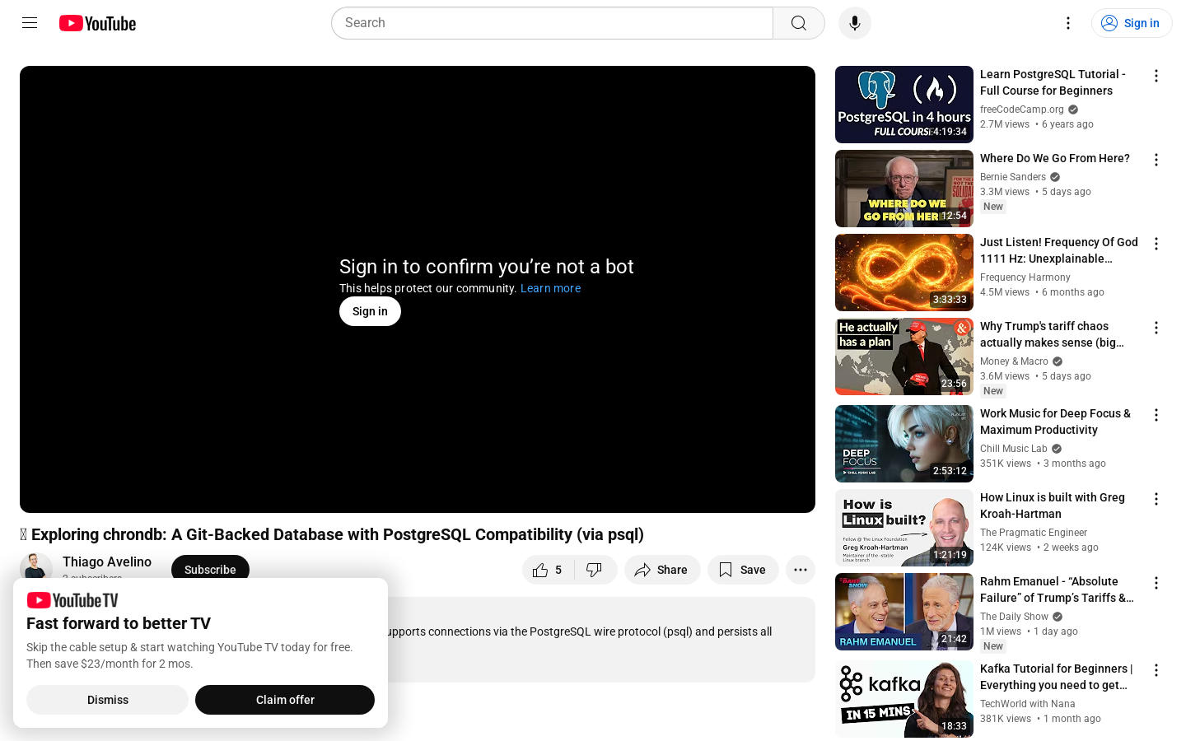Open 'Where Do We Go From Here?' title
Viewport: 1186px width, 741px height.
point(1055,158)
